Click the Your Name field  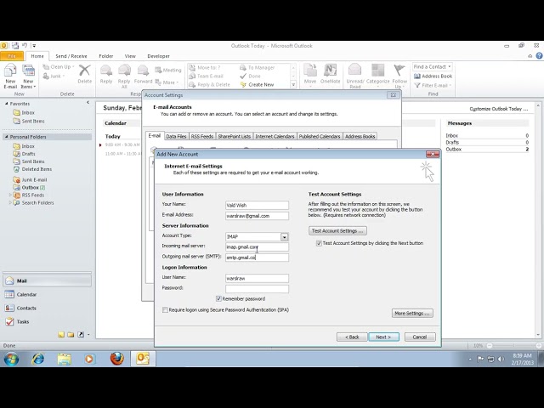257,205
